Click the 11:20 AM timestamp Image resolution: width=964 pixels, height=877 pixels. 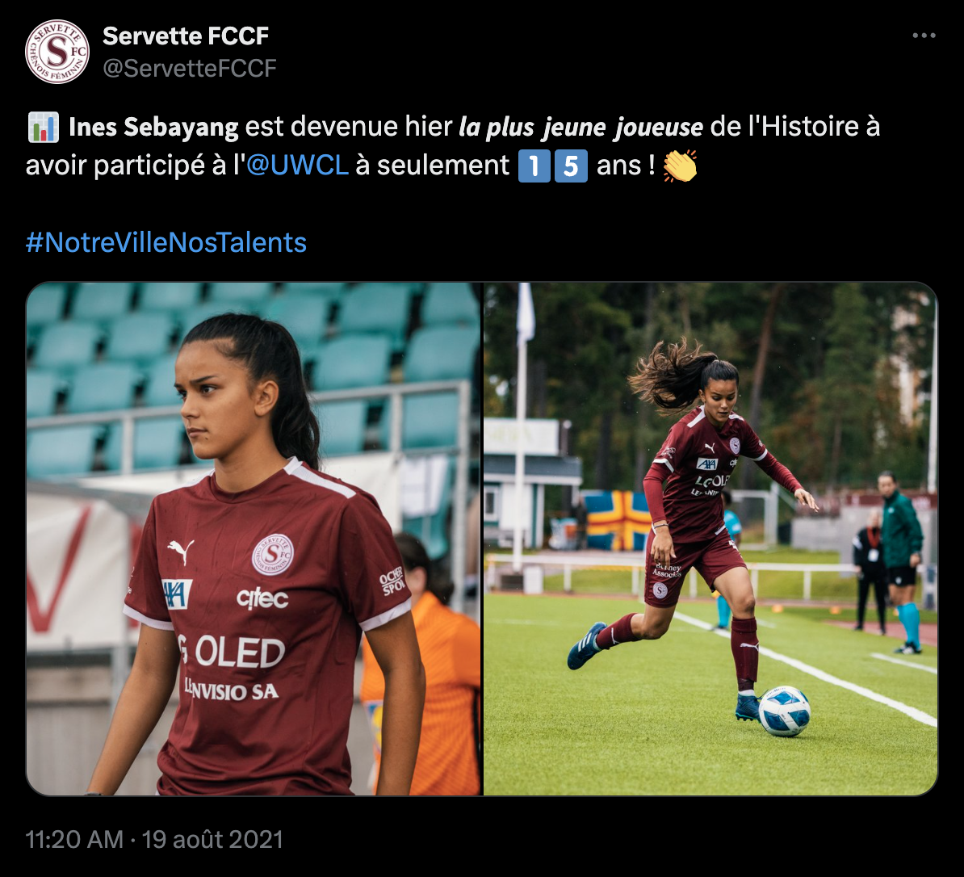[x=74, y=840]
